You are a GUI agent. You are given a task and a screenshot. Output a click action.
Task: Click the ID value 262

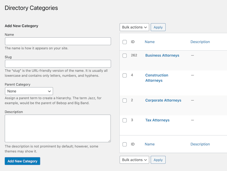[x=134, y=55]
